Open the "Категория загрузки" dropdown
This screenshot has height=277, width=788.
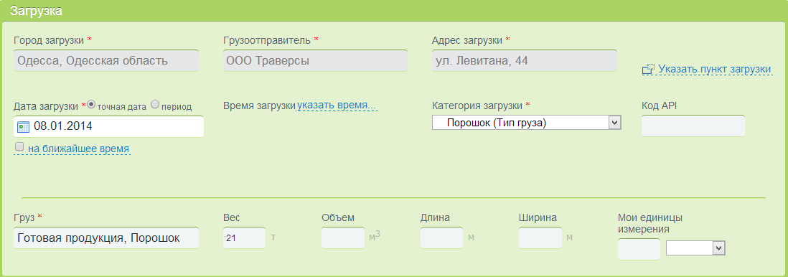(x=527, y=123)
